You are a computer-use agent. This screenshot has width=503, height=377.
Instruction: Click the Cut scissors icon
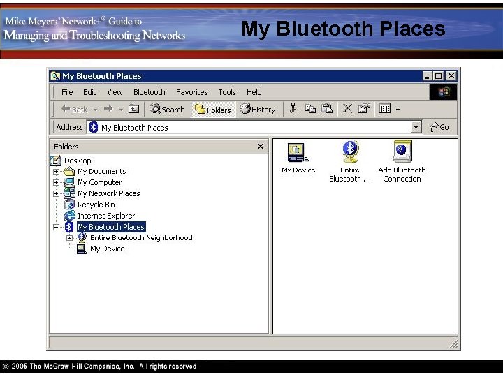tap(293, 109)
